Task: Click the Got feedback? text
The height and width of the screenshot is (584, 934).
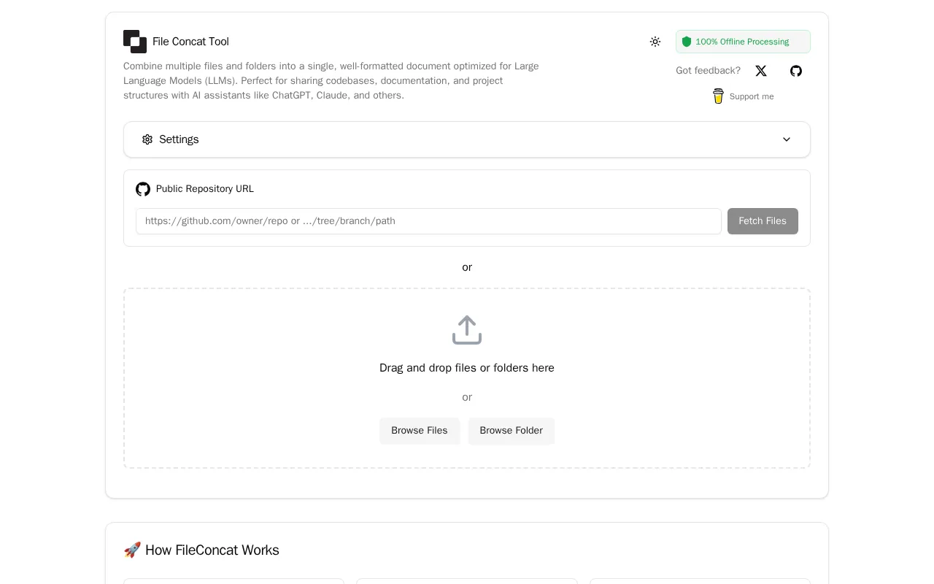Action: coord(708,71)
